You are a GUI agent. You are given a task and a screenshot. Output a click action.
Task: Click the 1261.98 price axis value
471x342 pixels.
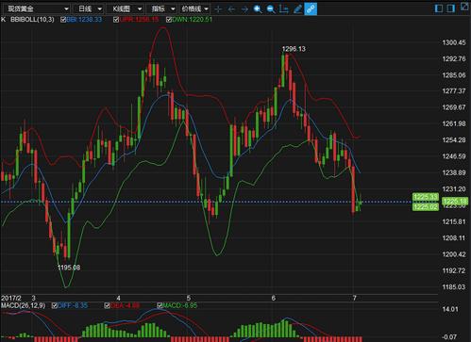point(454,123)
